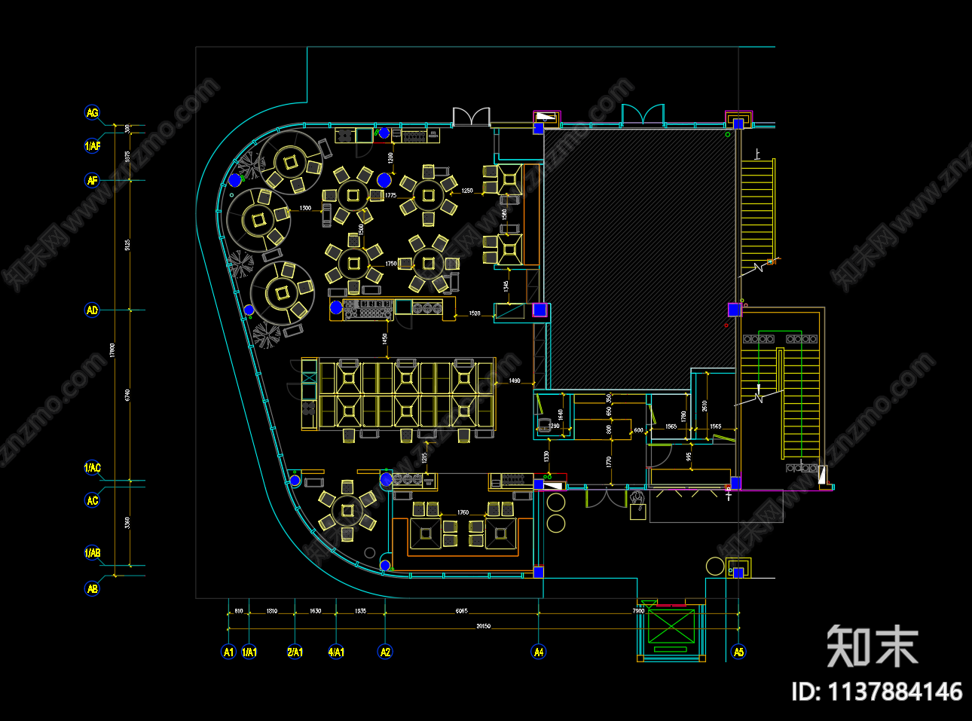Click the A1 grid axis bubble

click(228, 652)
